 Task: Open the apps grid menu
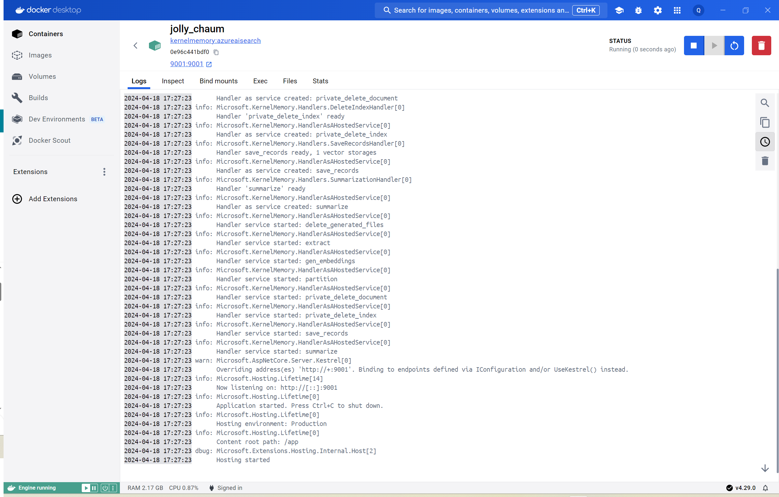click(x=677, y=10)
